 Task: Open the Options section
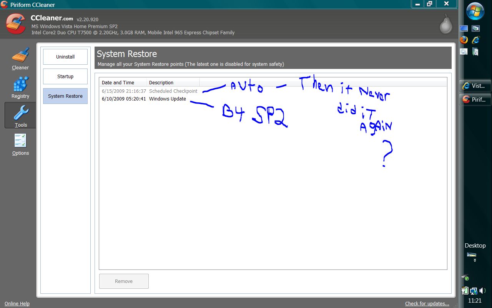pyautogui.click(x=20, y=144)
